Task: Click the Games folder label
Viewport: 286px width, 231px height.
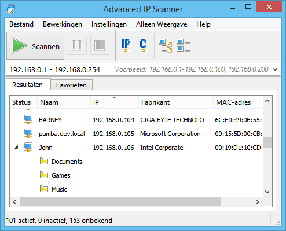Action: point(61,175)
